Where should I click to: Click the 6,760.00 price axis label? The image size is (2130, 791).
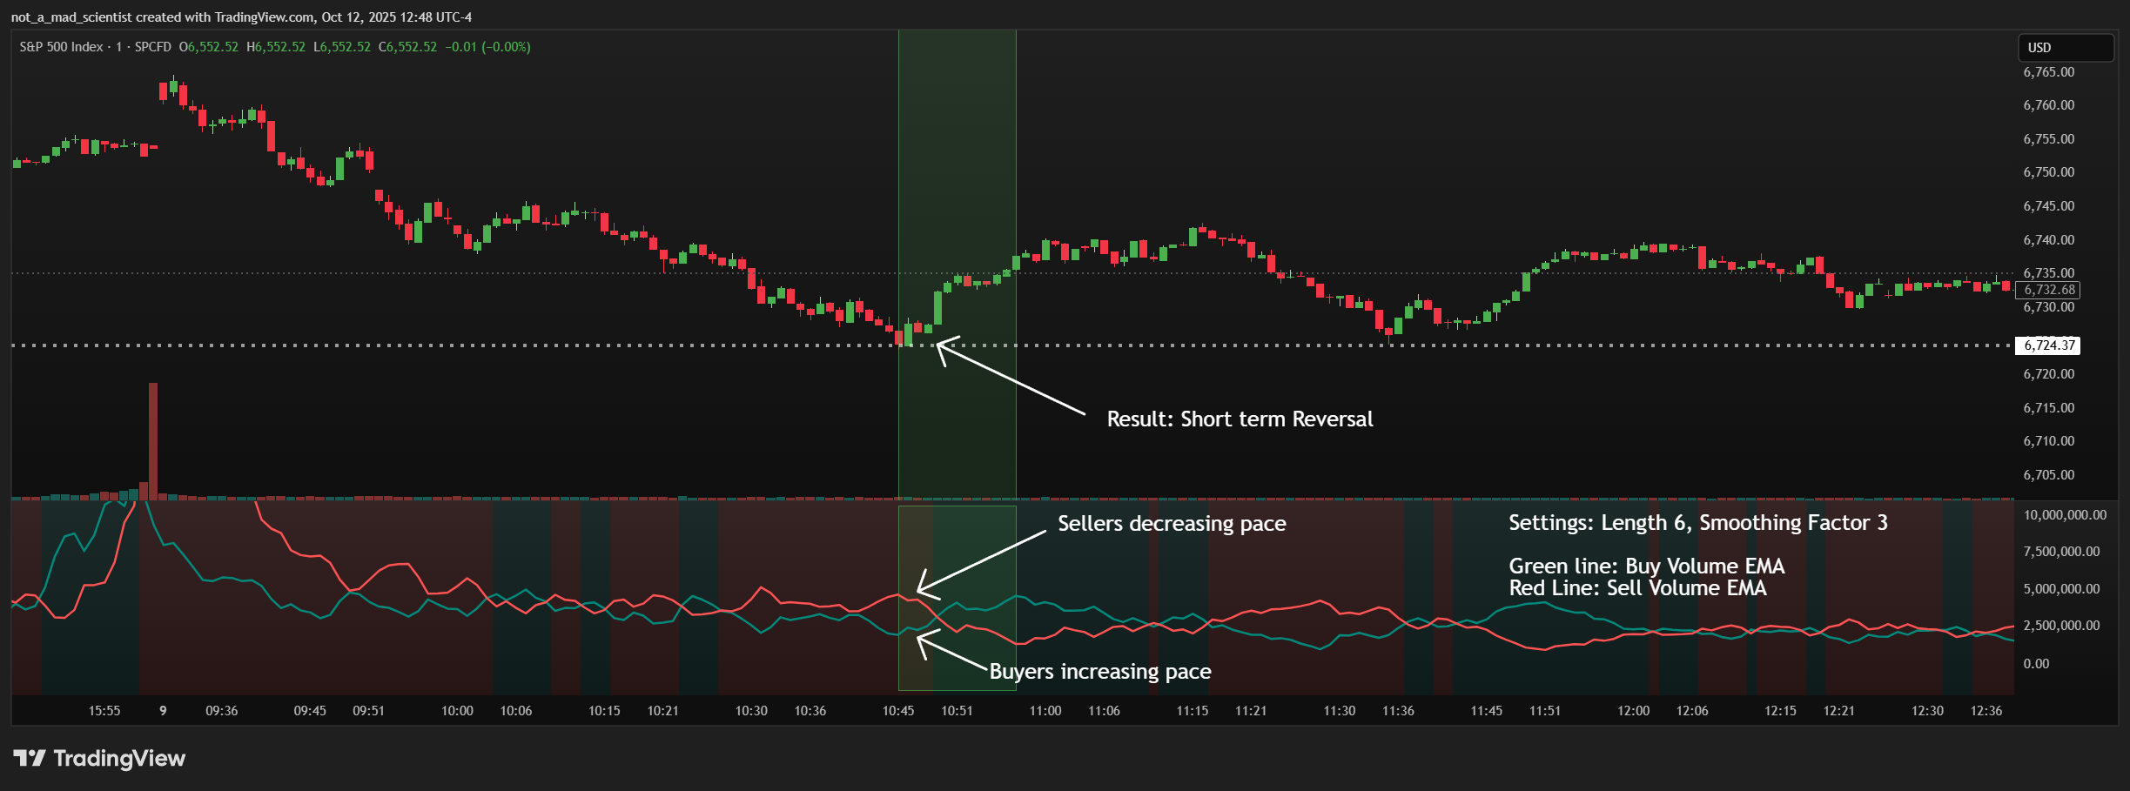click(2049, 105)
